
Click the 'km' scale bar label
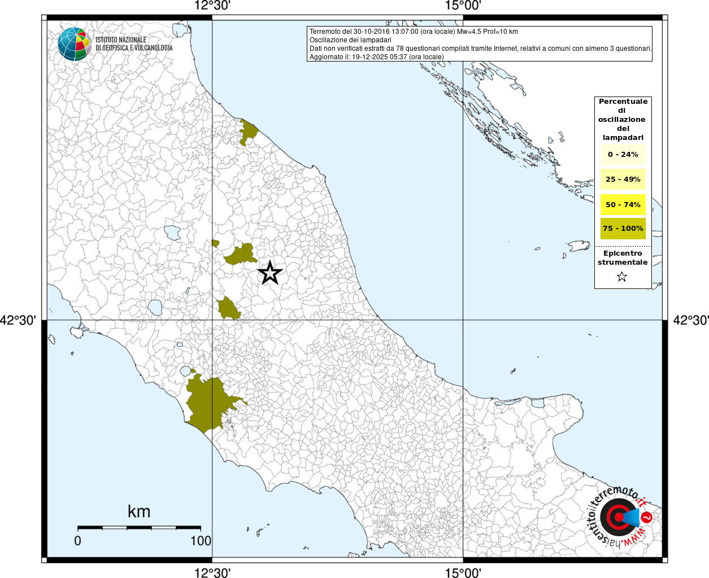[x=139, y=511]
